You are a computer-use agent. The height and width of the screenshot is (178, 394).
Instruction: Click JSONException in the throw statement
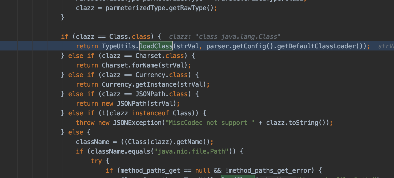click(x=137, y=123)
